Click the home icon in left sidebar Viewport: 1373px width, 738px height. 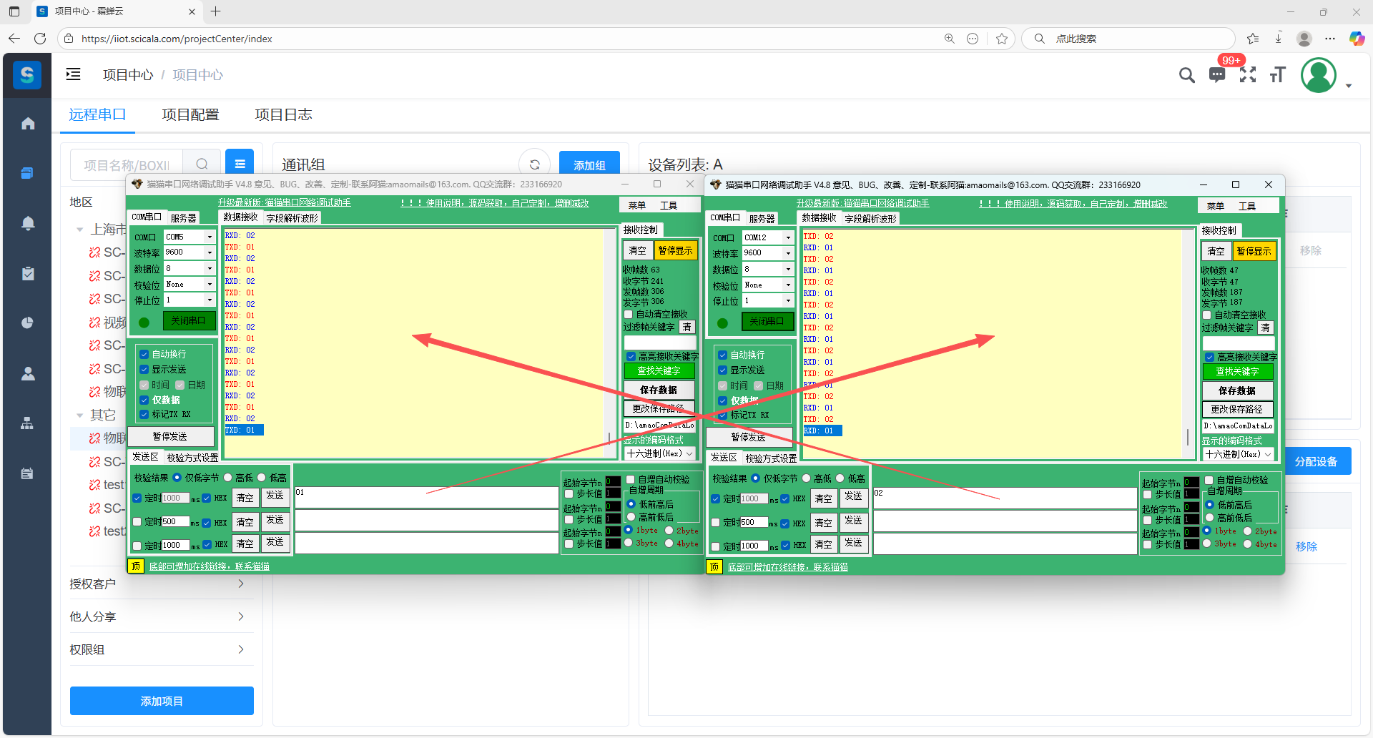(x=28, y=124)
